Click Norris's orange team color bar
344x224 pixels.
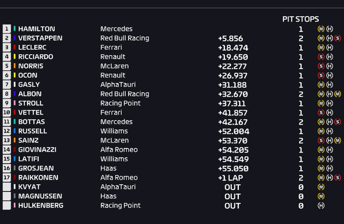click(14, 66)
